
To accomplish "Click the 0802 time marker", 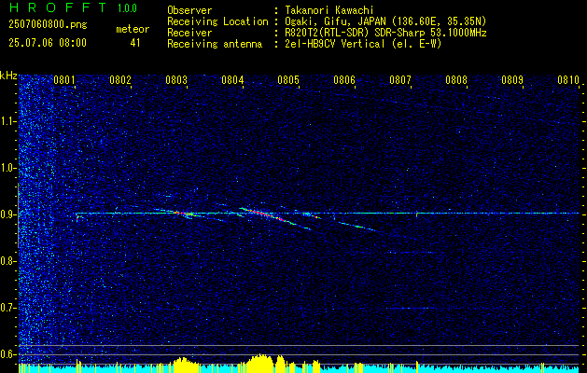I will pyautogui.click(x=120, y=80).
